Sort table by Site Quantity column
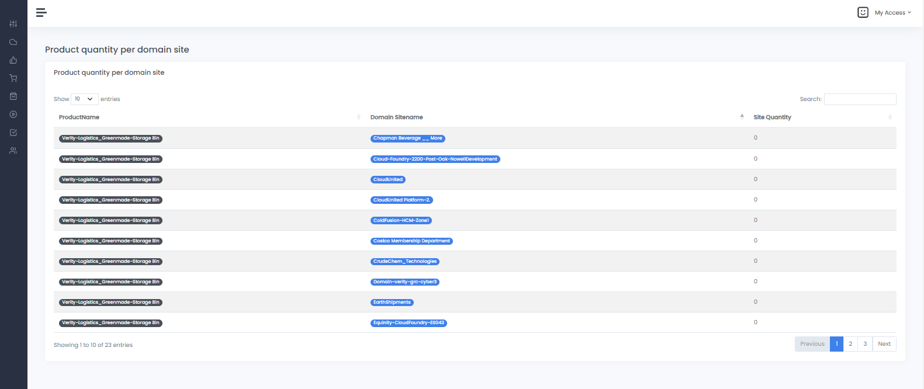This screenshot has height=389, width=924. [x=772, y=117]
